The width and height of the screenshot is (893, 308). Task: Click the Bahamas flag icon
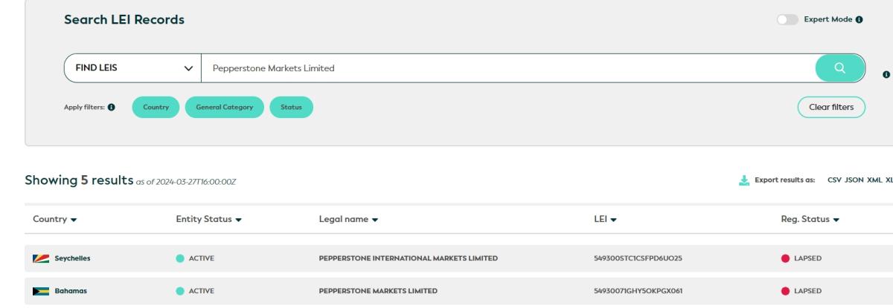(41, 290)
